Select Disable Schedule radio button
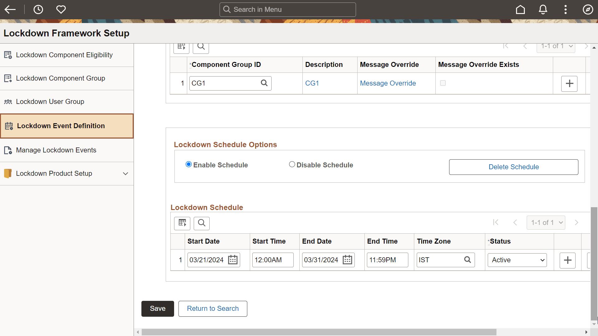This screenshot has height=336, width=598. [x=292, y=164]
